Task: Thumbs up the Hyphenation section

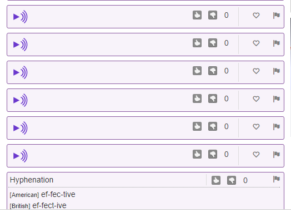Action: click(216, 180)
